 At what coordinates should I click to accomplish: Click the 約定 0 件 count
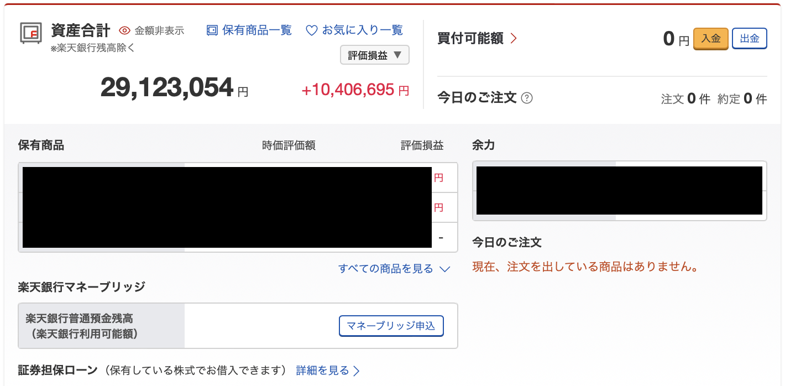[x=742, y=99]
